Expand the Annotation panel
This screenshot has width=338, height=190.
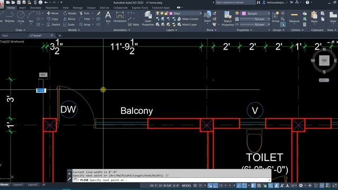tap(121, 30)
